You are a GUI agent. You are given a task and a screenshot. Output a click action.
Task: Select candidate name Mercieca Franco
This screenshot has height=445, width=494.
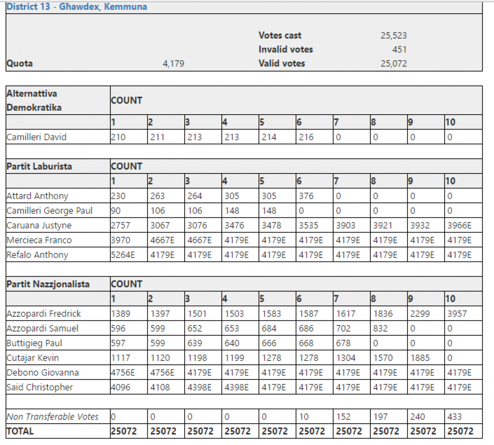[x=39, y=240]
